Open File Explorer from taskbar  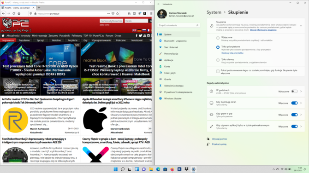(x=151, y=169)
